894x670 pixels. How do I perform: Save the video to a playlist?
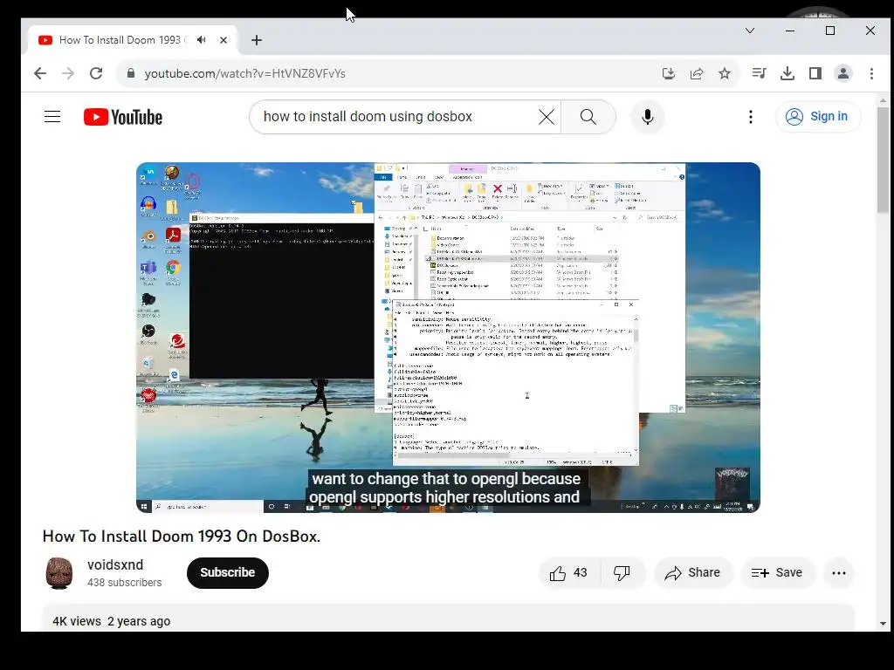coord(777,572)
